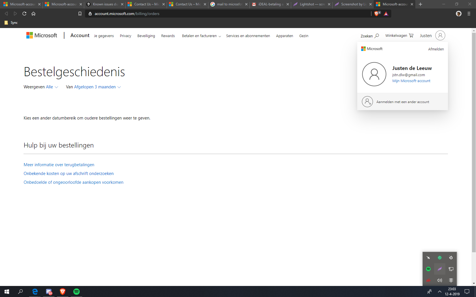Click the browser back arrow
The image size is (476, 297).
(x=6, y=14)
